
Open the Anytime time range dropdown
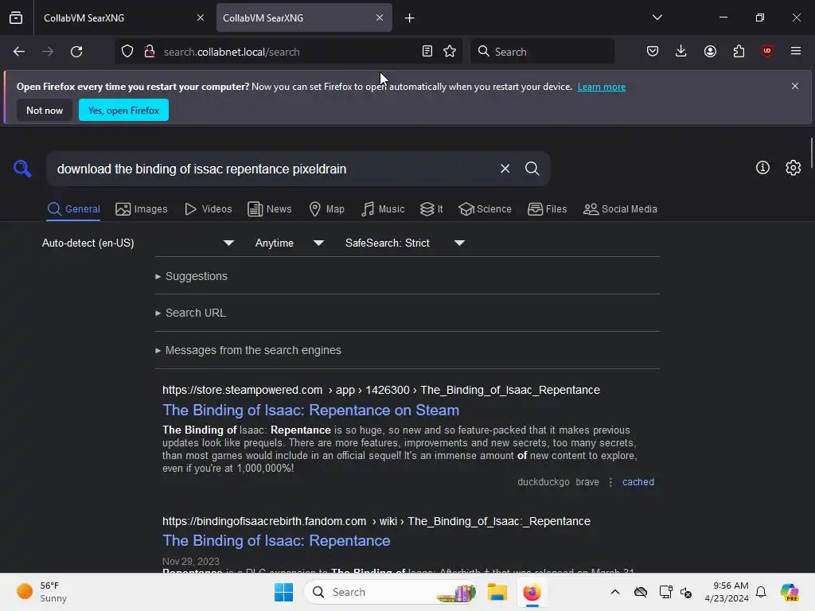coord(290,243)
